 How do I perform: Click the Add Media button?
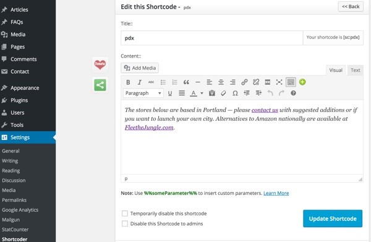(140, 68)
